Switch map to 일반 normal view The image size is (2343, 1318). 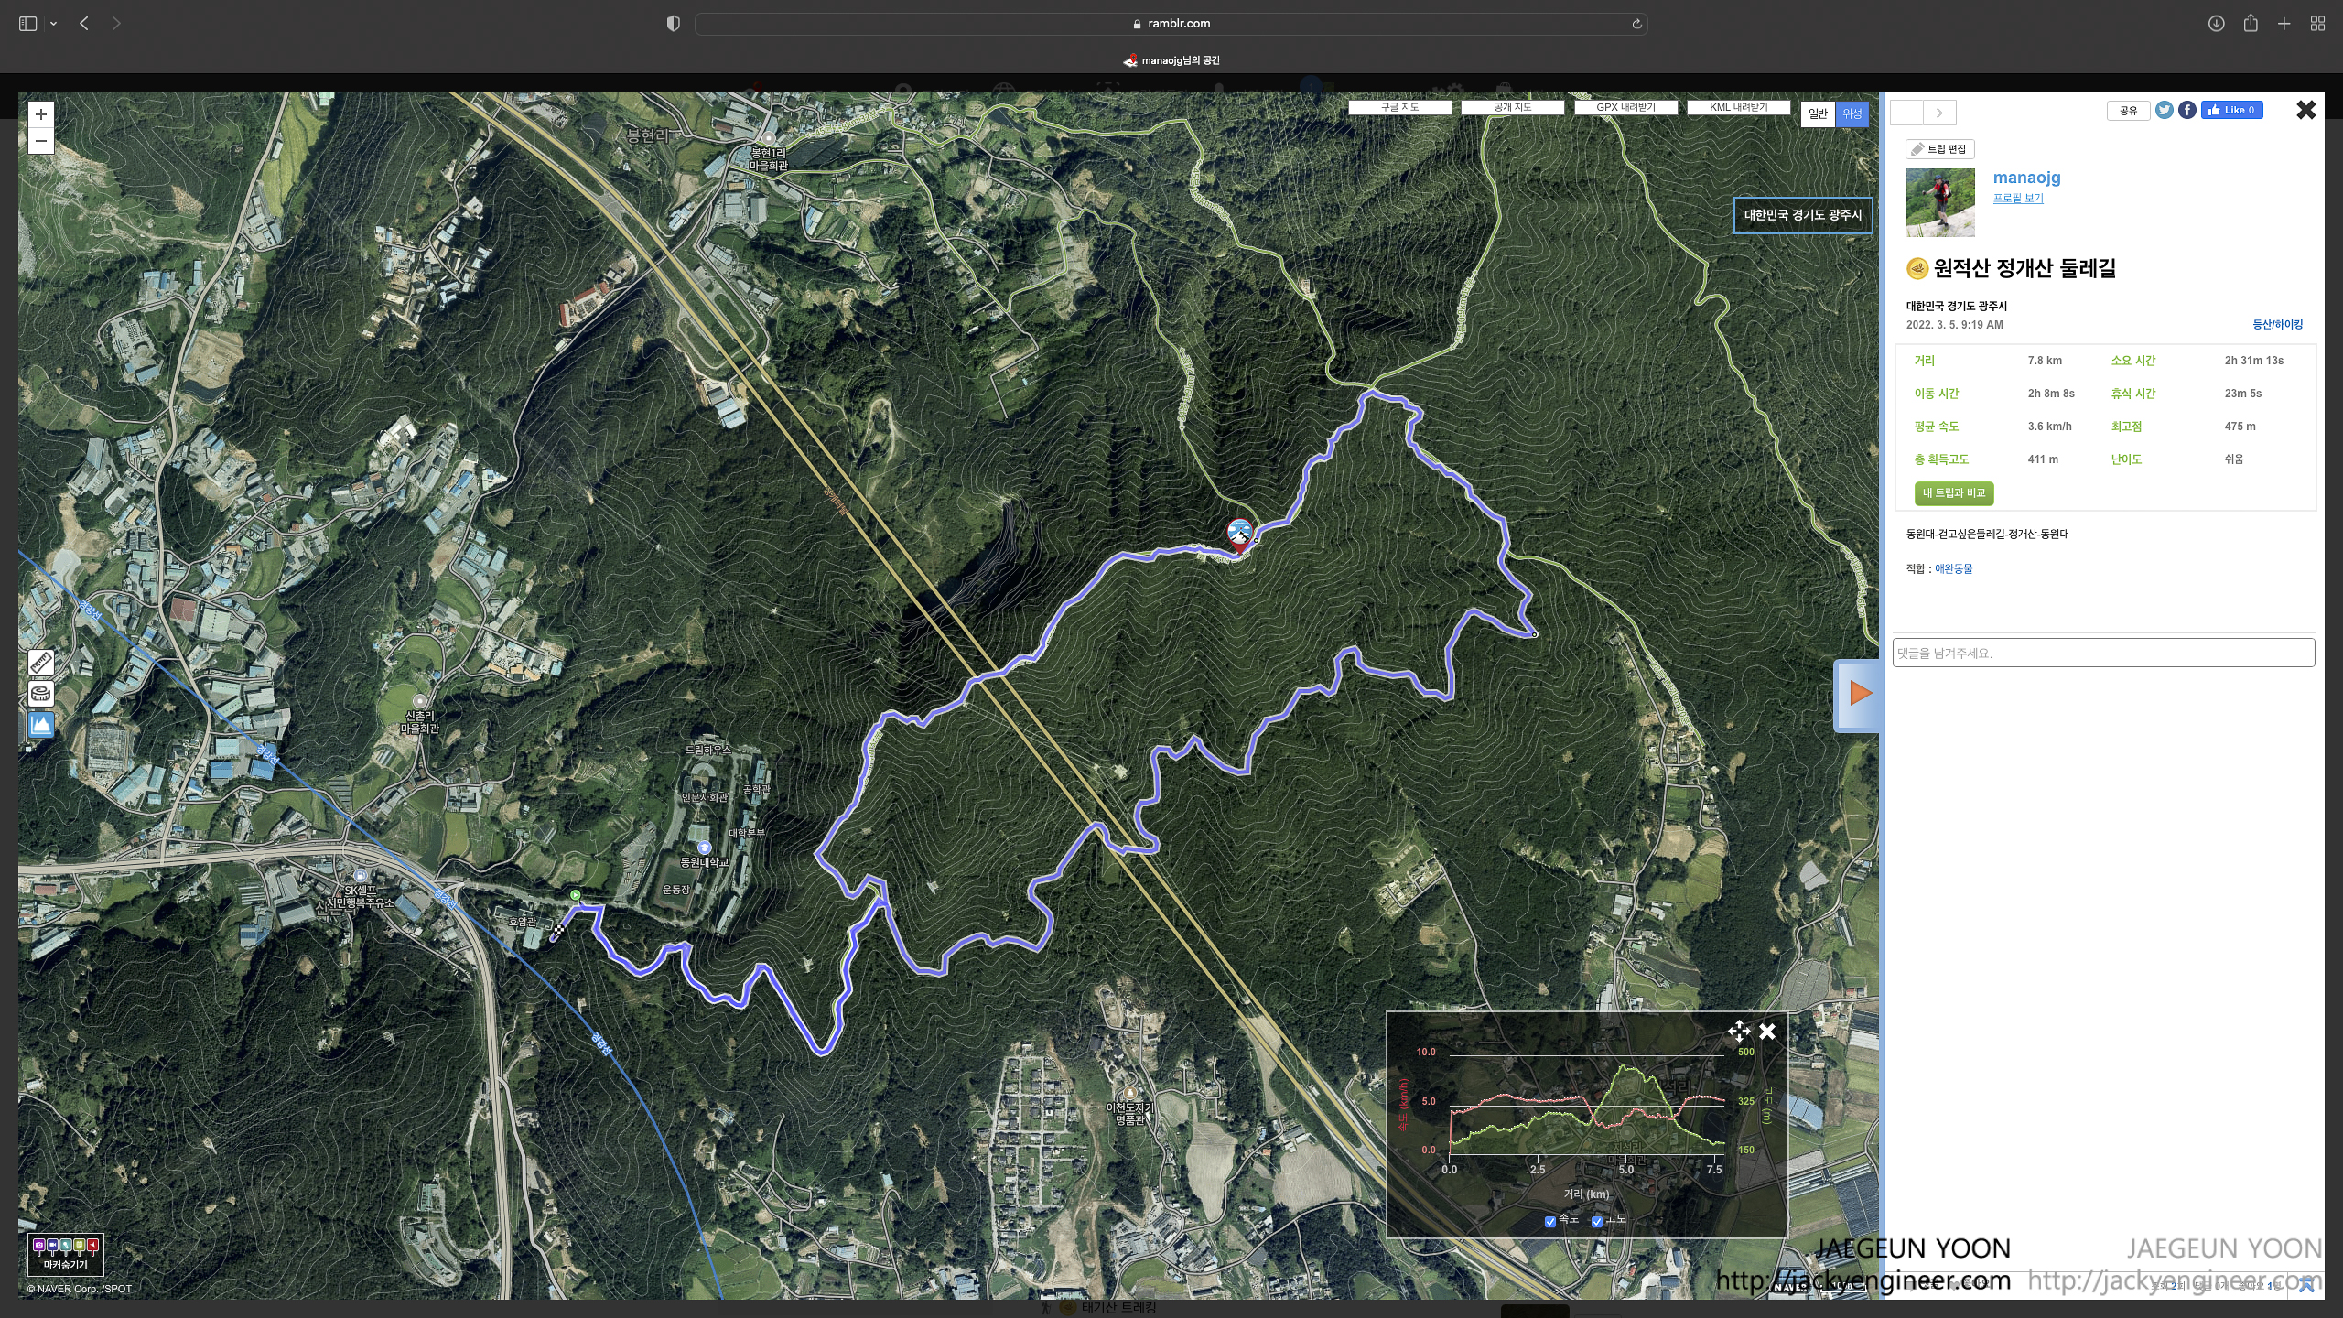click(x=1818, y=113)
